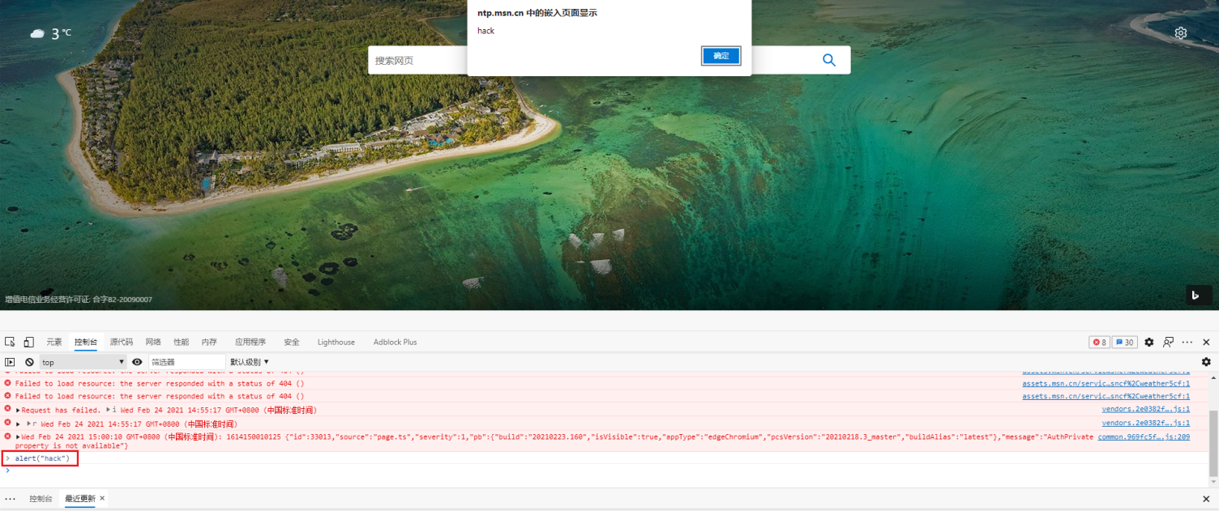Open the top JavaScript context dropdown
The height and width of the screenshot is (511, 1219).
[83, 362]
